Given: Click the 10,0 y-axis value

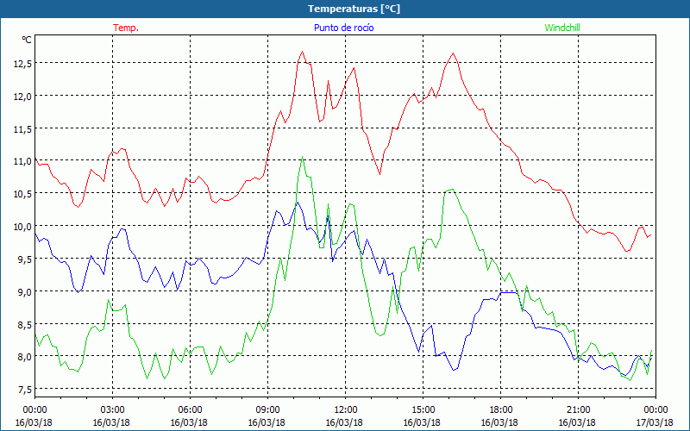Looking at the screenshot, I should 22,226.
